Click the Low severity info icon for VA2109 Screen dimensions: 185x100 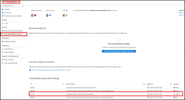pyautogui.click(x=174, y=97)
